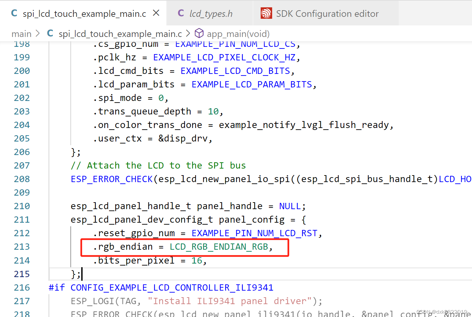Open the main breadcrumb dropdown
Image resolution: width=472 pixels, height=317 pixels.
tap(21, 33)
